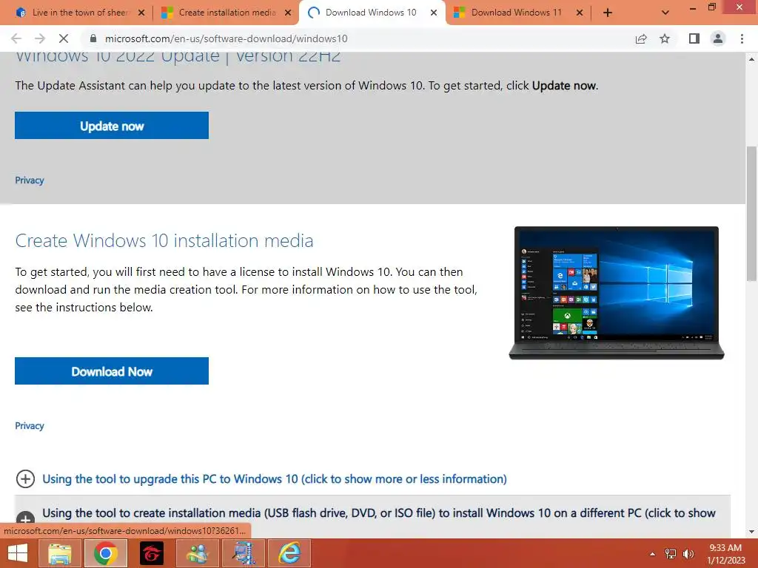Image resolution: width=758 pixels, height=568 pixels.
Task: Open the Garena app in taskbar
Action: pyautogui.click(x=152, y=553)
